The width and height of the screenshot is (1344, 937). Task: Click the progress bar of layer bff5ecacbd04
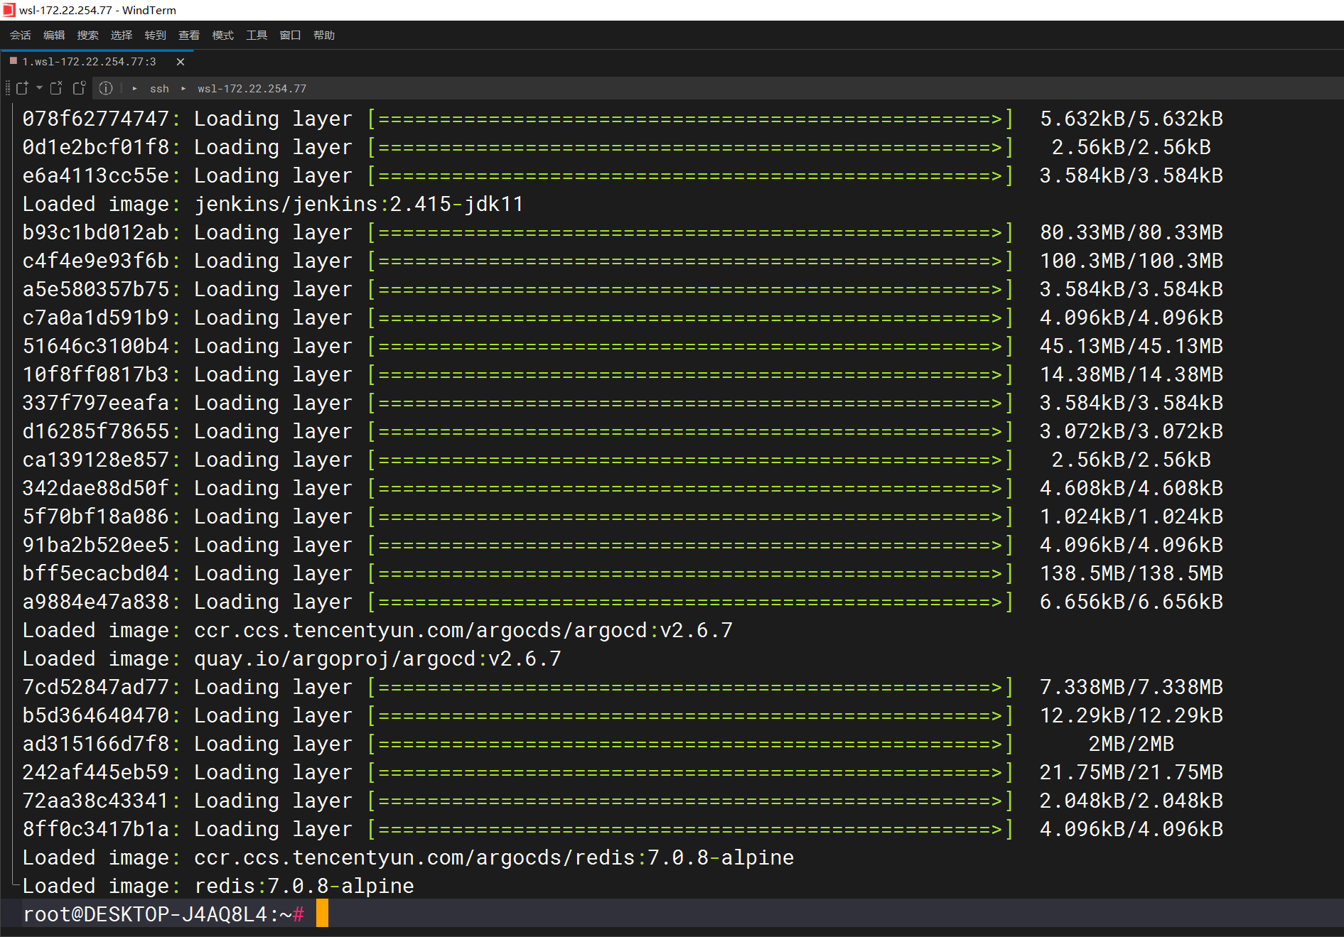tap(690, 573)
